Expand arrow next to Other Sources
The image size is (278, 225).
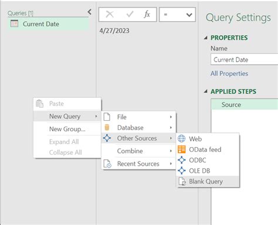(x=171, y=138)
